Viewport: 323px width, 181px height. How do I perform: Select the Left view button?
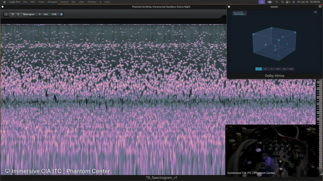click(x=265, y=69)
